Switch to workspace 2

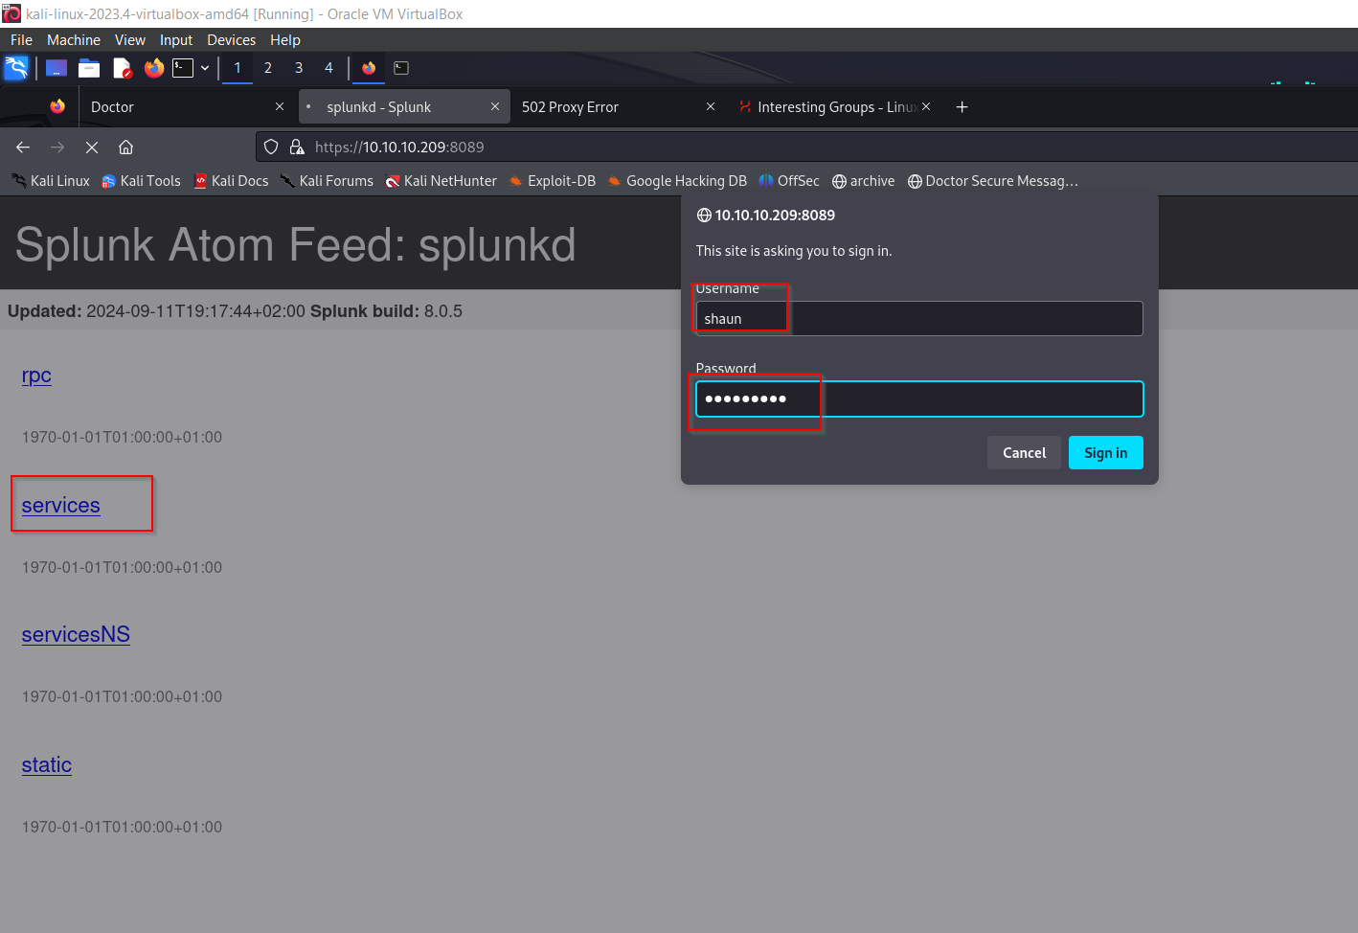point(268,68)
